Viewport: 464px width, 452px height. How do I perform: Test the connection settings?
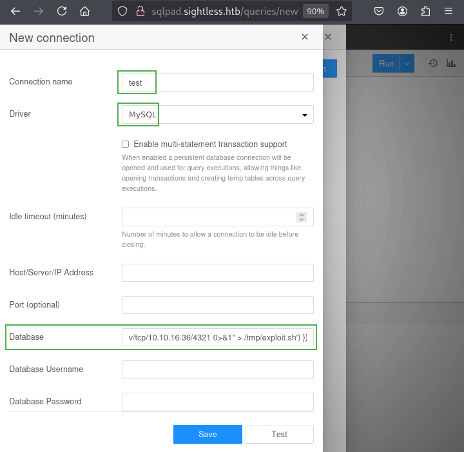279,434
